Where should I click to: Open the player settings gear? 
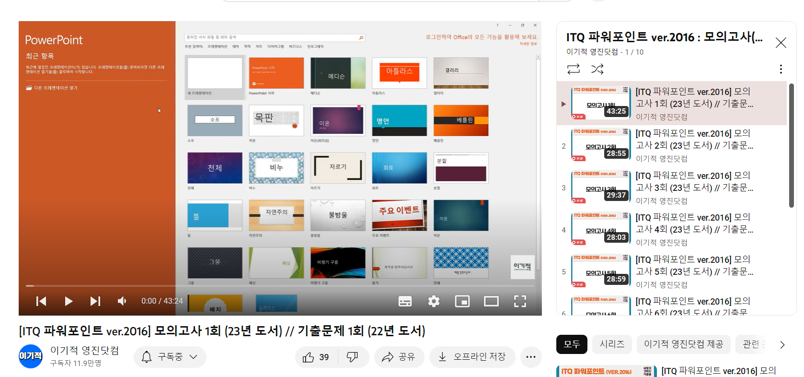point(434,301)
